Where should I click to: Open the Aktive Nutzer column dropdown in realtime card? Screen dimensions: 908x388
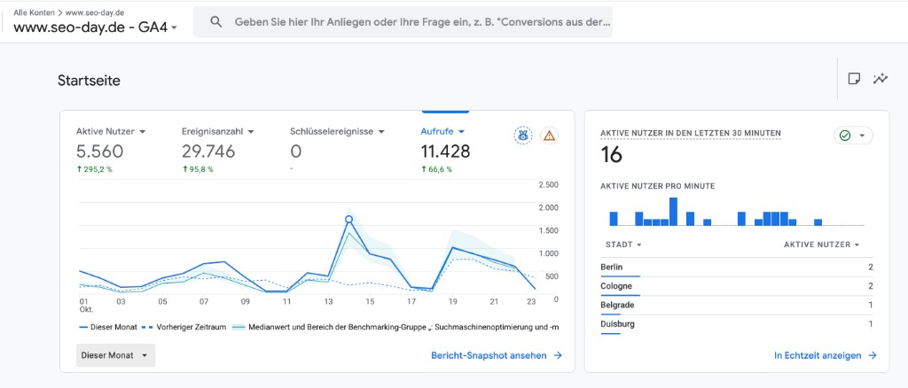click(x=822, y=244)
